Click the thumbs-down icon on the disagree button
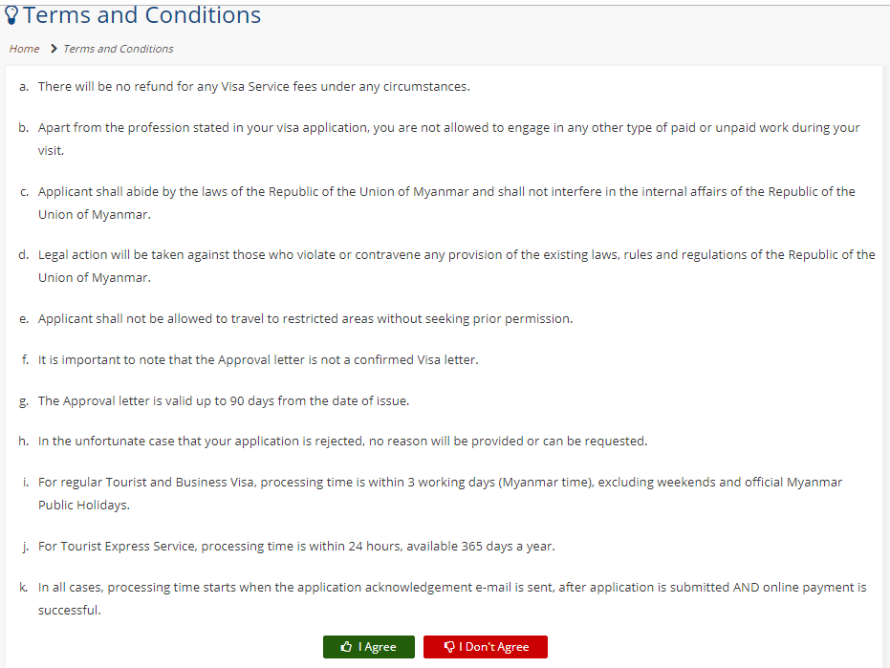 (449, 647)
